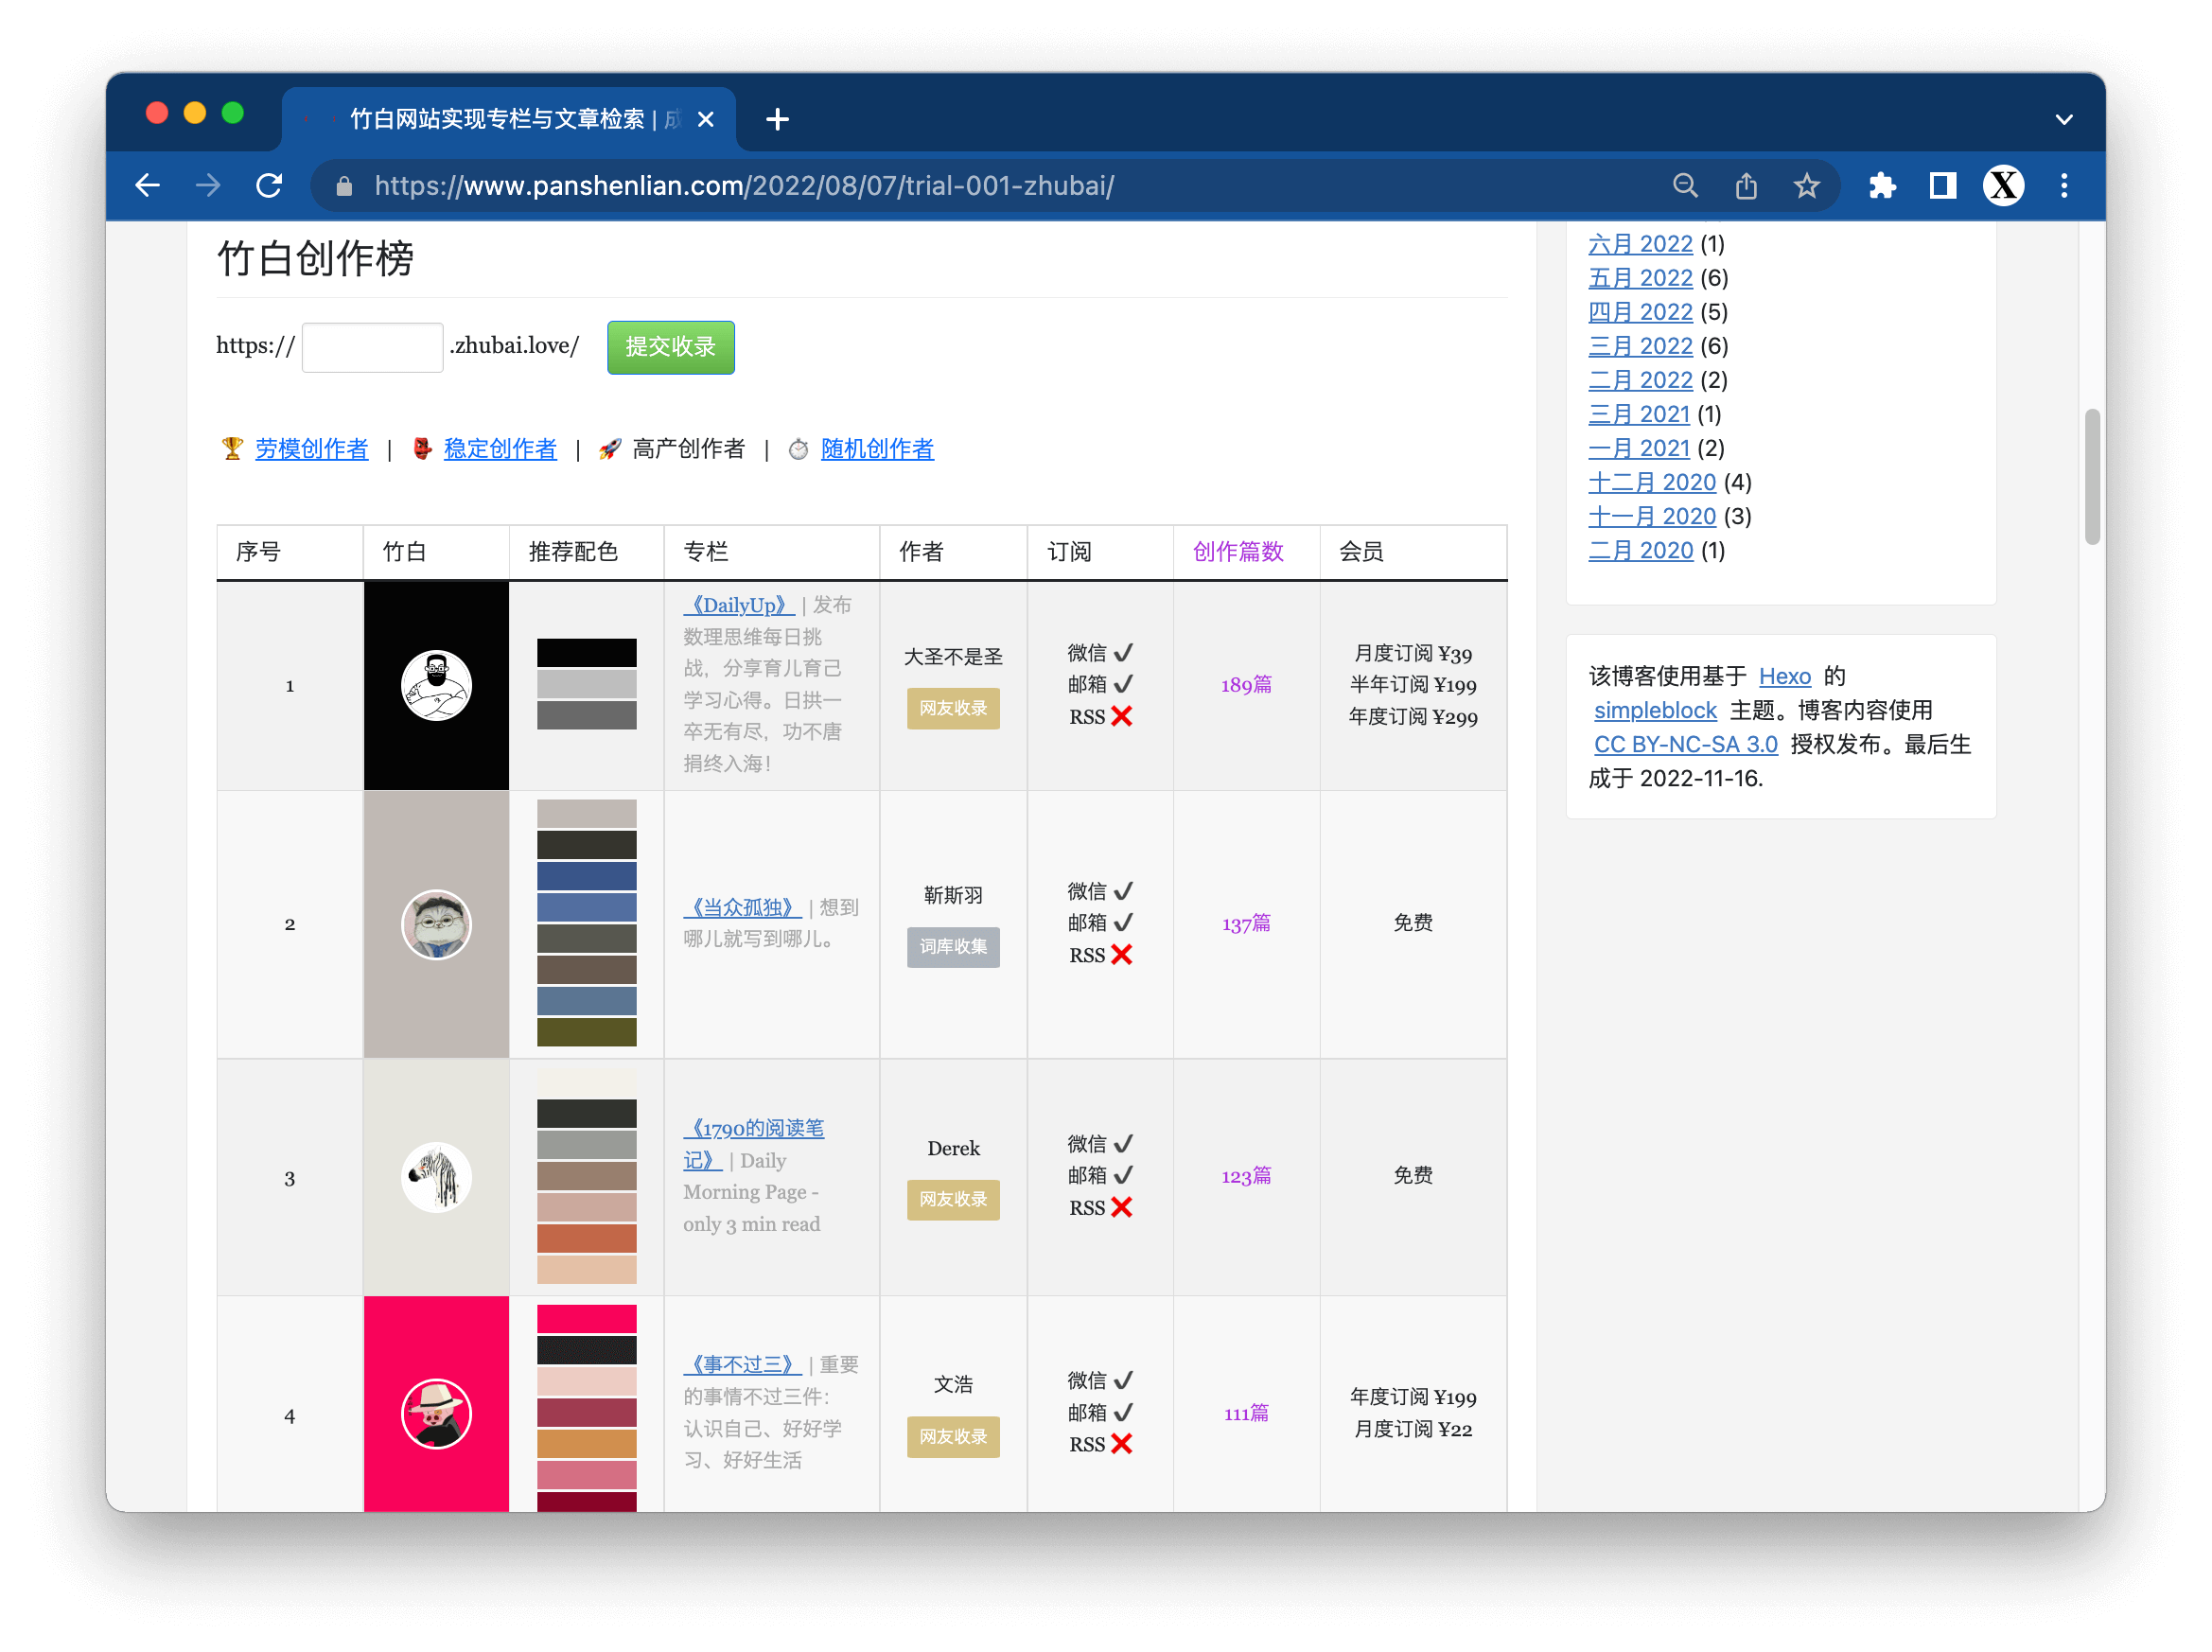Open the 《DailyUp》 column link
The width and height of the screenshot is (2212, 1652).
click(x=739, y=605)
